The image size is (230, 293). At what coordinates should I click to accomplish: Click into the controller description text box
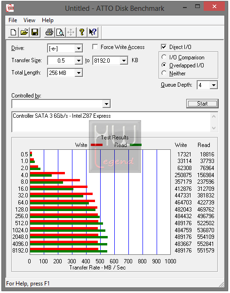(x=111, y=122)
